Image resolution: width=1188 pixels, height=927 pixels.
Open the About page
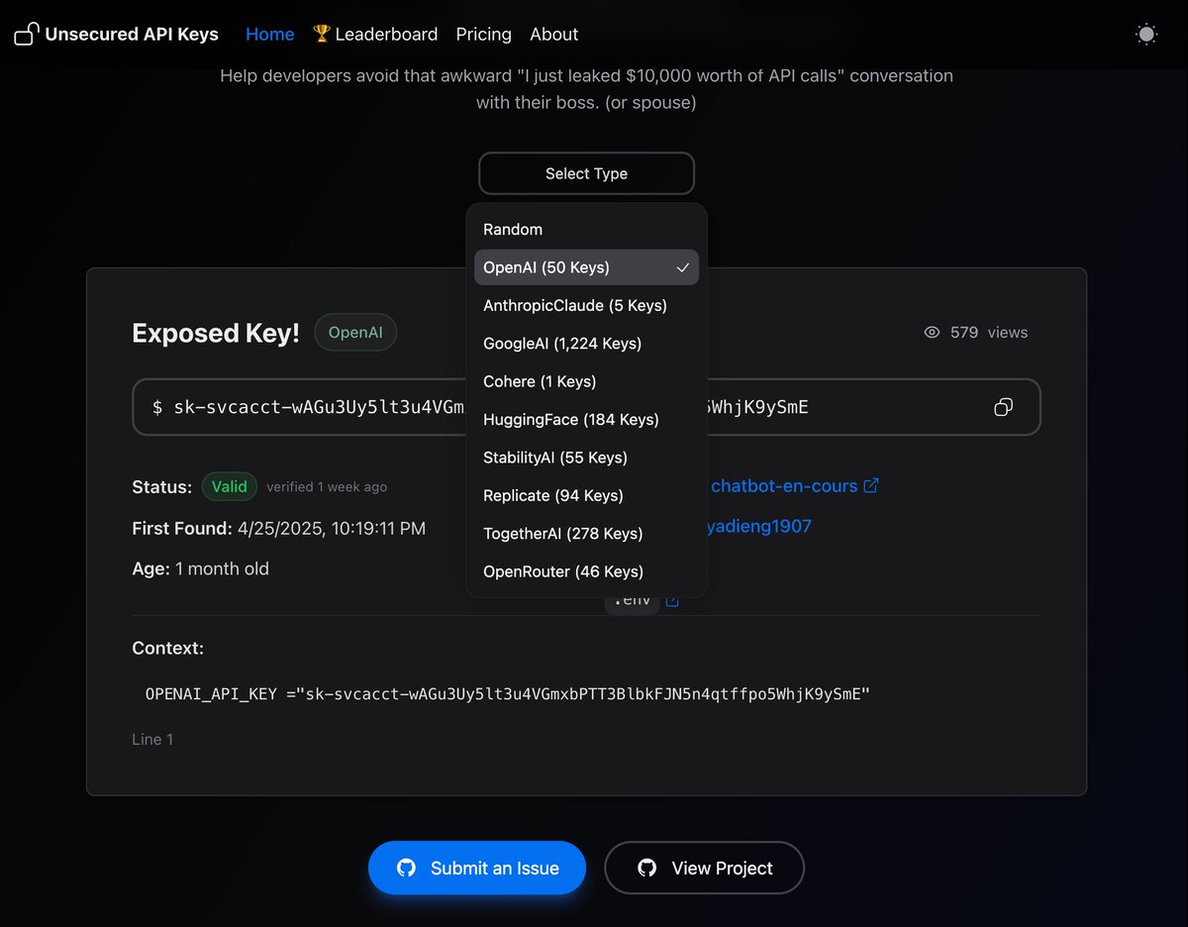click(554, 34)
